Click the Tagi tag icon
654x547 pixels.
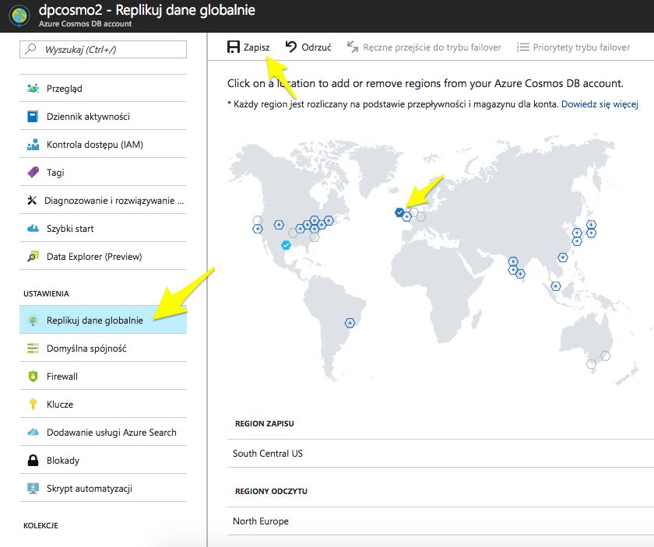point(33,173)
